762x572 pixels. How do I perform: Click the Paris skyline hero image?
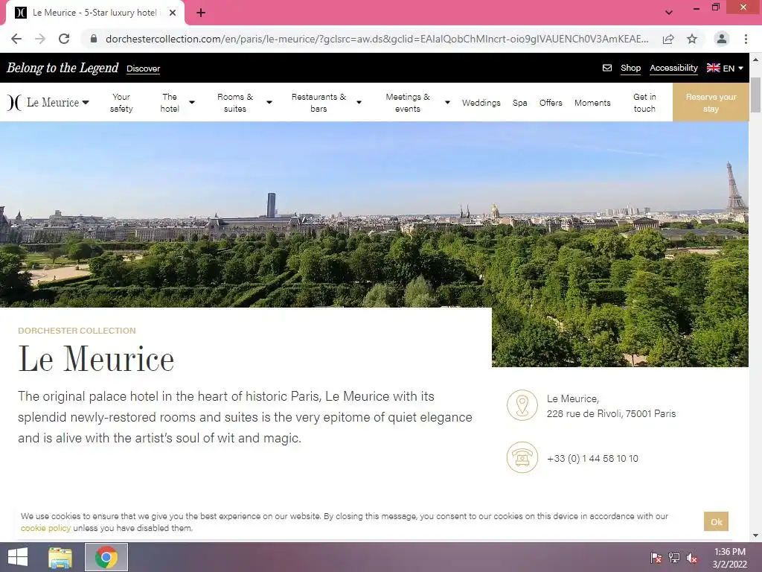click(374, 214)
